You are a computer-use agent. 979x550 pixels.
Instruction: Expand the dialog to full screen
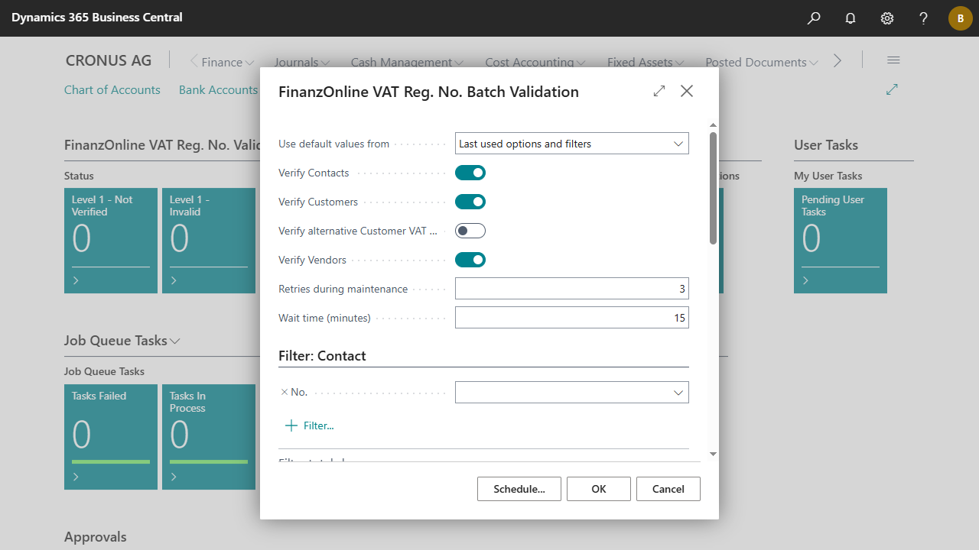pyautogui.click(x=659, y=92)
